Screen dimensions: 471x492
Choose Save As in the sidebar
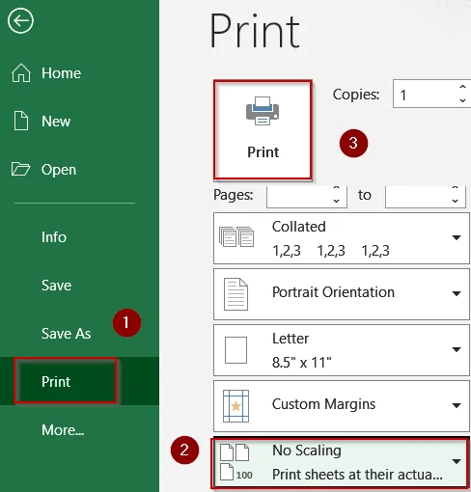66,334
